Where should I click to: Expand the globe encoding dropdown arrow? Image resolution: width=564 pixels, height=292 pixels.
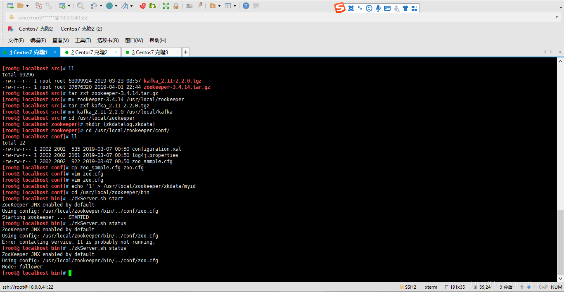[116, 6]
